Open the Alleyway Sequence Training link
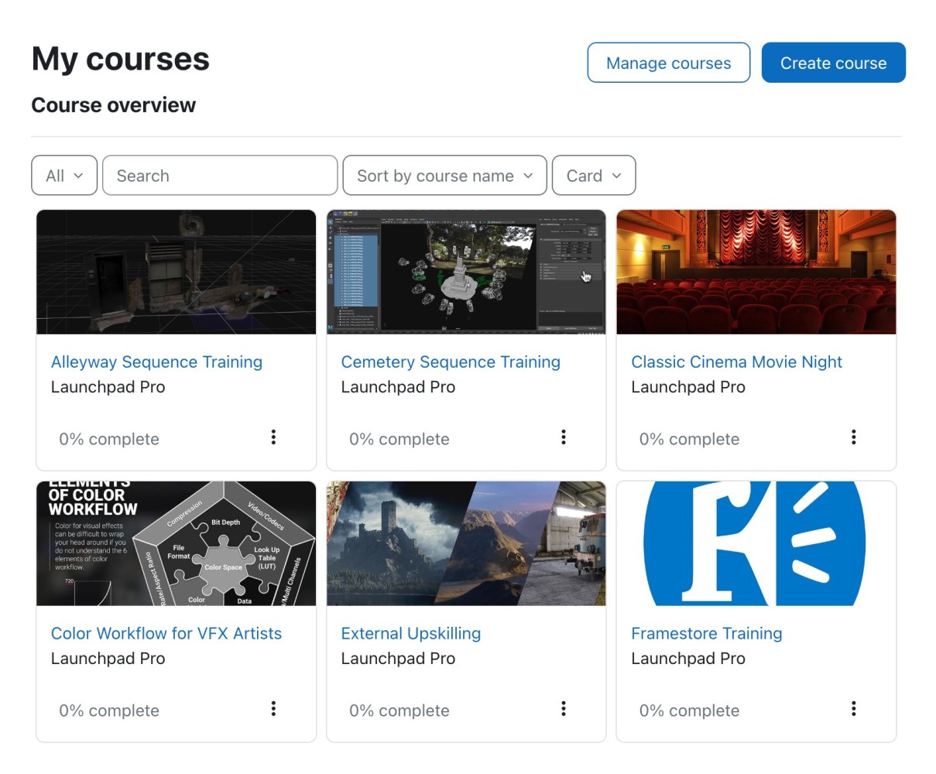936x774 pixels. click(x=156, y=362)
